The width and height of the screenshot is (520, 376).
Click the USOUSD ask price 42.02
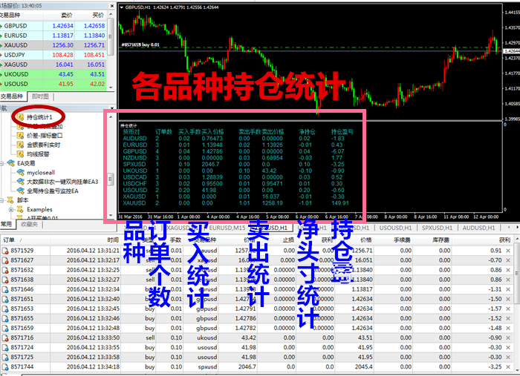point(97,84)
